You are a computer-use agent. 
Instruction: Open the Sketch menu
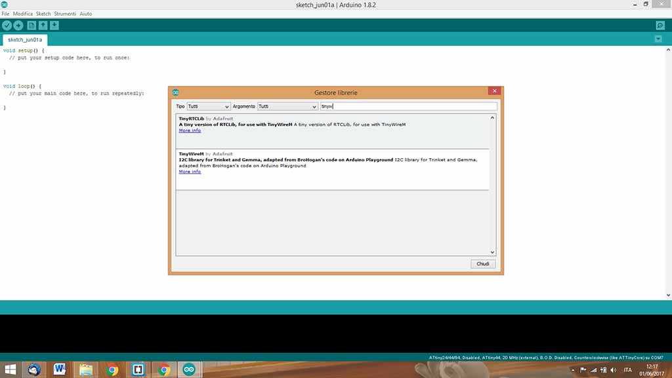43,14
